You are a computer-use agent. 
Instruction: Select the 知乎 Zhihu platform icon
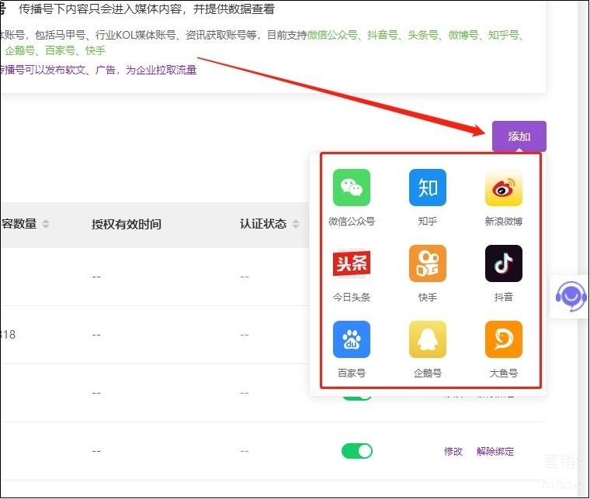[428, 188]
